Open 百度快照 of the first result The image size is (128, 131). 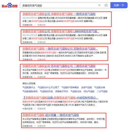click(41, 25)
